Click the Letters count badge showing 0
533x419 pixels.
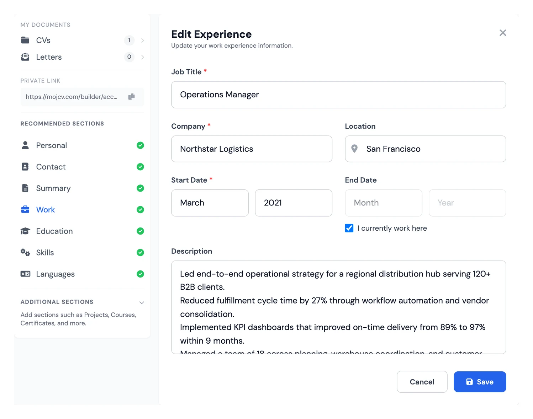129,57
